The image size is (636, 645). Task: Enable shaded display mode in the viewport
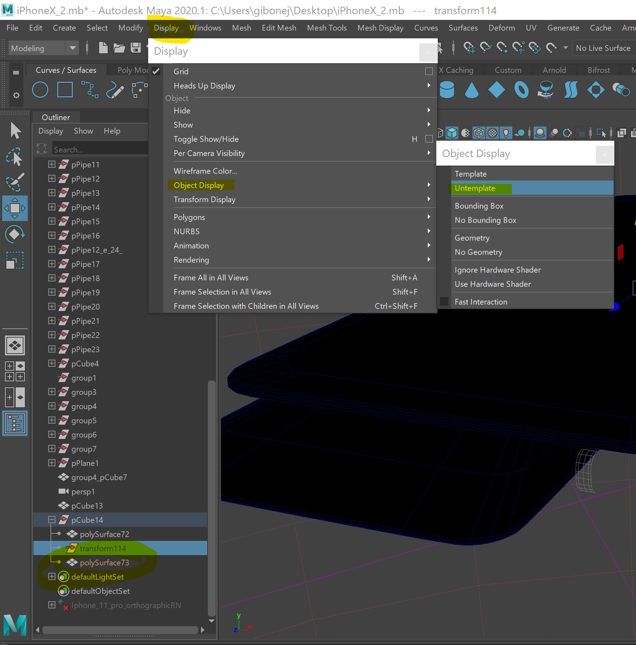[x=452, y=133]
